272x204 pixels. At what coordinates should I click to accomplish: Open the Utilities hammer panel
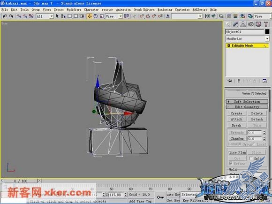tap(266, 24)
